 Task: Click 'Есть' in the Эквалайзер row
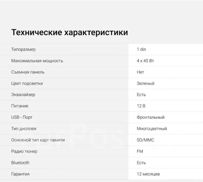(141, 95)
